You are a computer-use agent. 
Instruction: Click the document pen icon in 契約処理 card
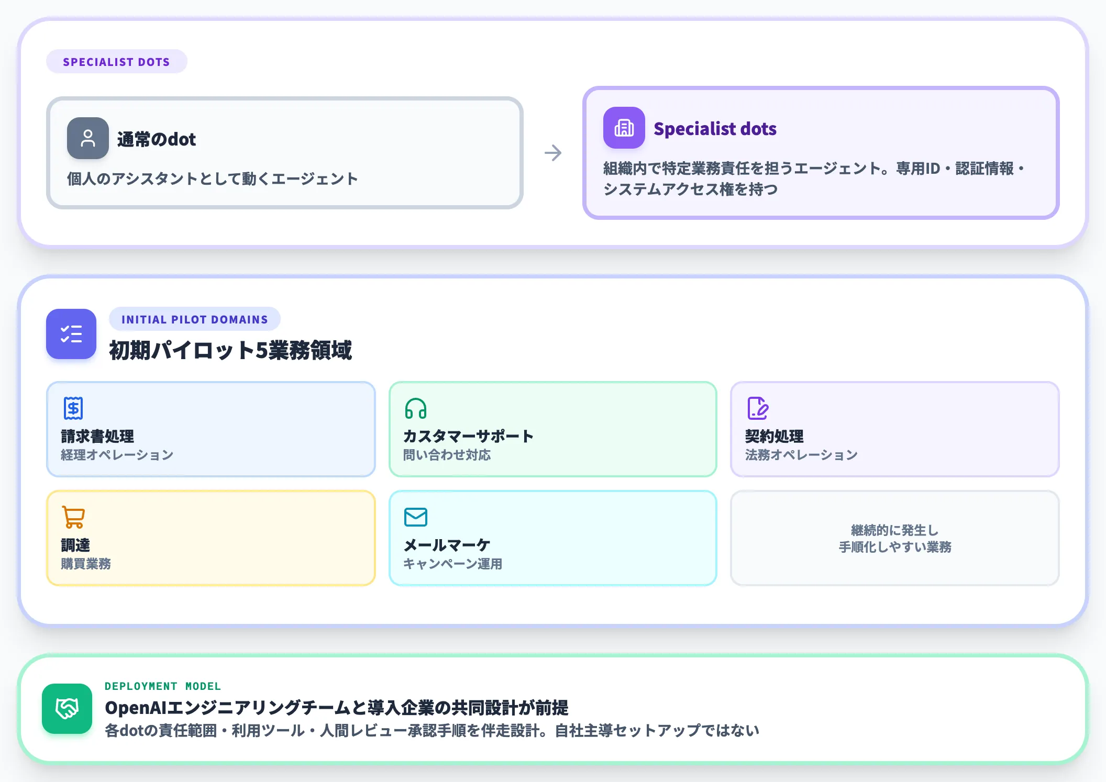click(x=758, y=408)
